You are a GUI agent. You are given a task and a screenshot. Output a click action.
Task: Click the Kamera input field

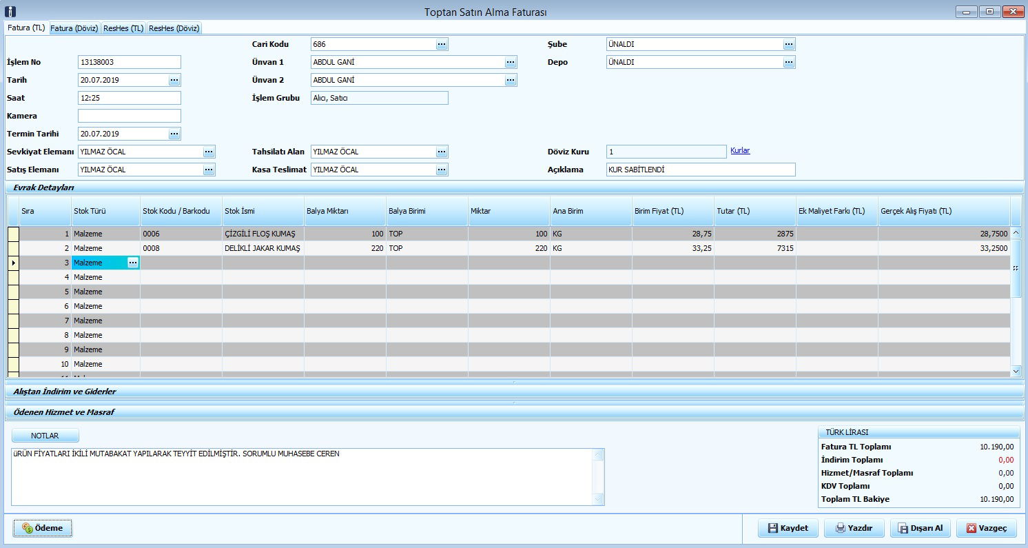[129, 116]
